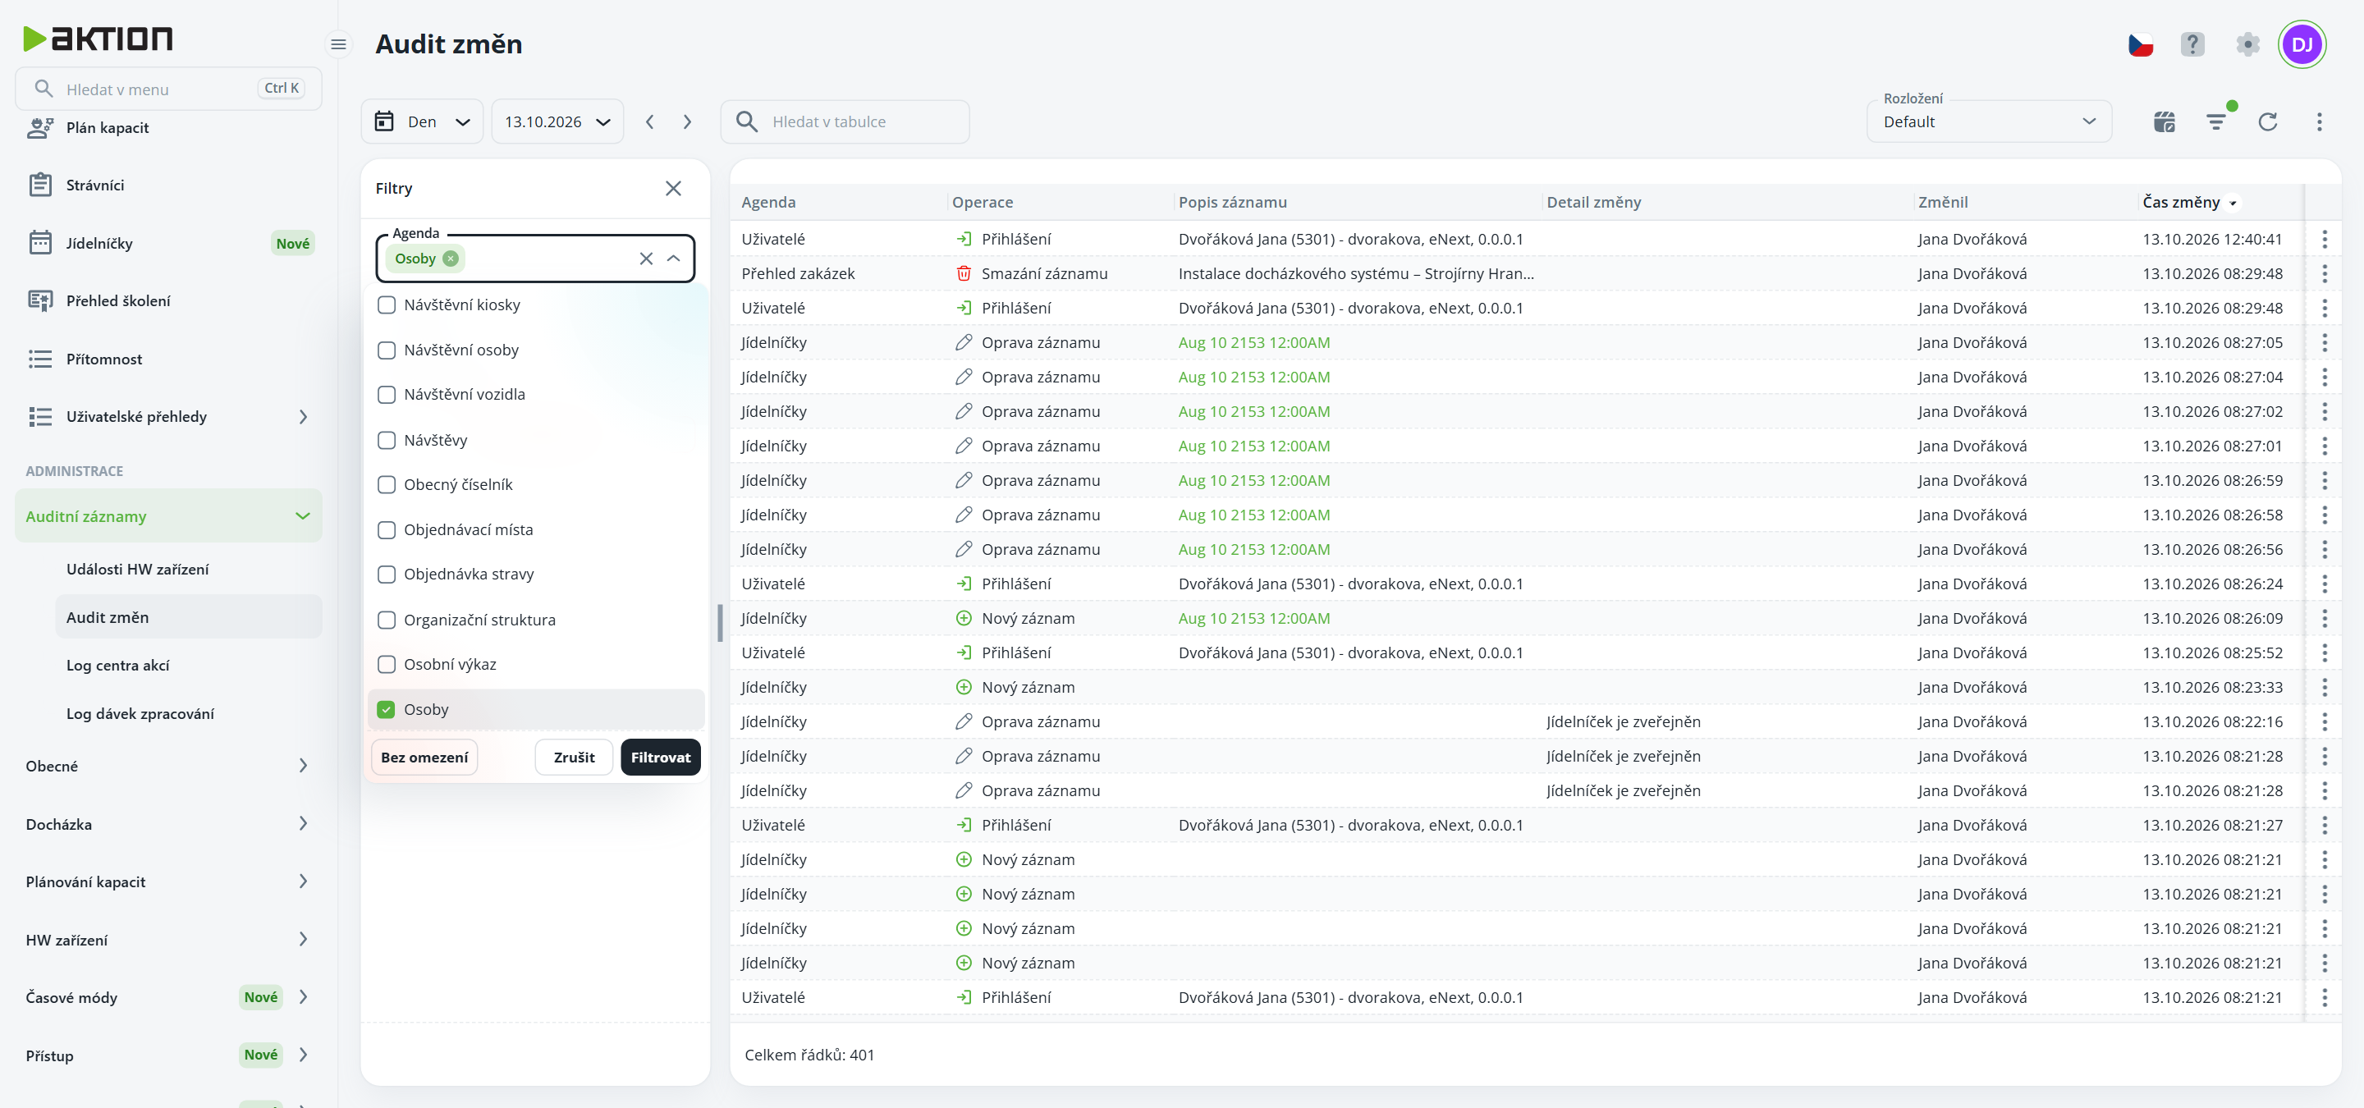Check the Obecný číselník checkbox
2364x1108 pixels.
[x=387, y=484]
